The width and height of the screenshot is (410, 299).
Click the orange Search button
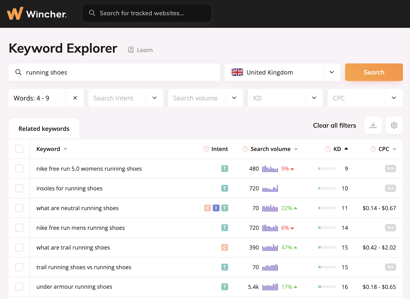374,72
